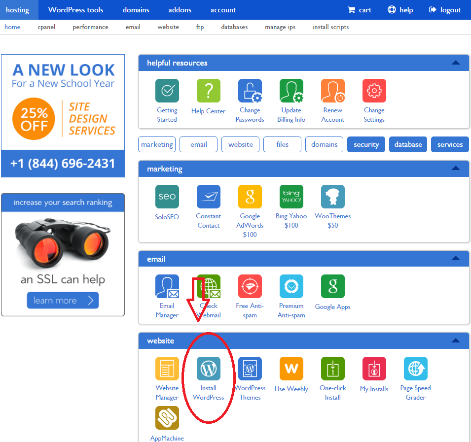471x442 pixels.
Task: Open the databases subtab
Action: [x=234, y=27]
